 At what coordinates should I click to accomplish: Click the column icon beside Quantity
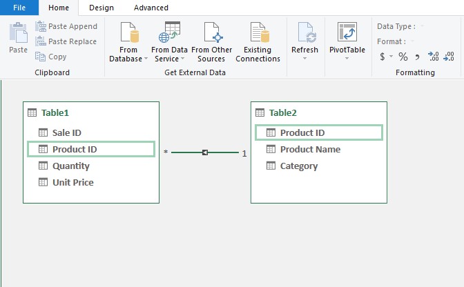43,166
